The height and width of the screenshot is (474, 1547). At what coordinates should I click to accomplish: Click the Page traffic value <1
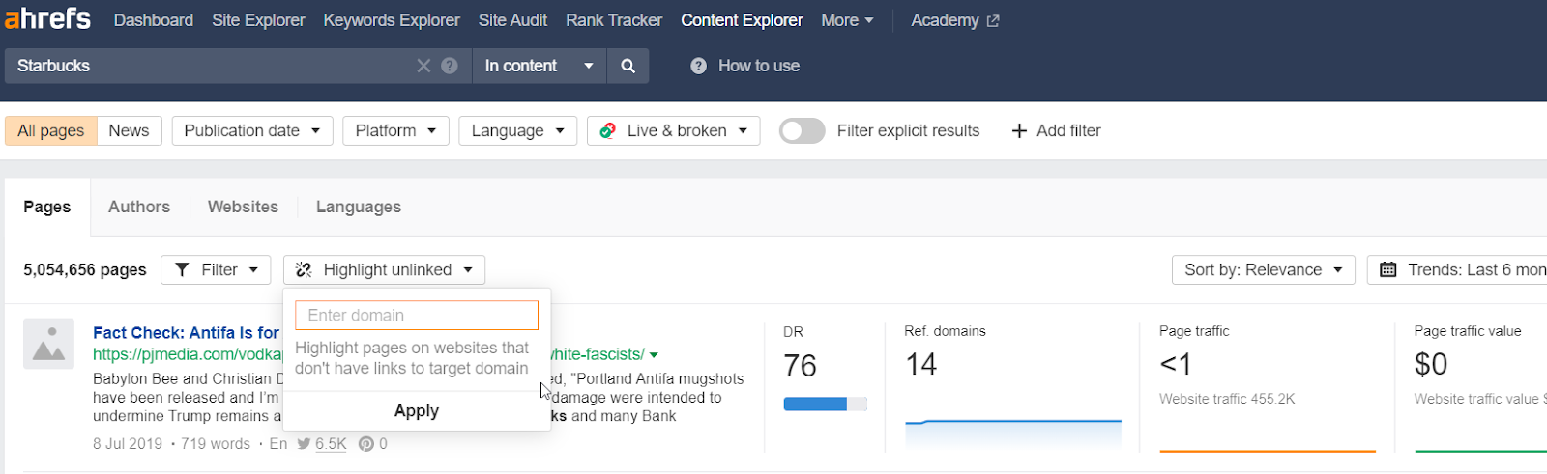pos(1176,365)
